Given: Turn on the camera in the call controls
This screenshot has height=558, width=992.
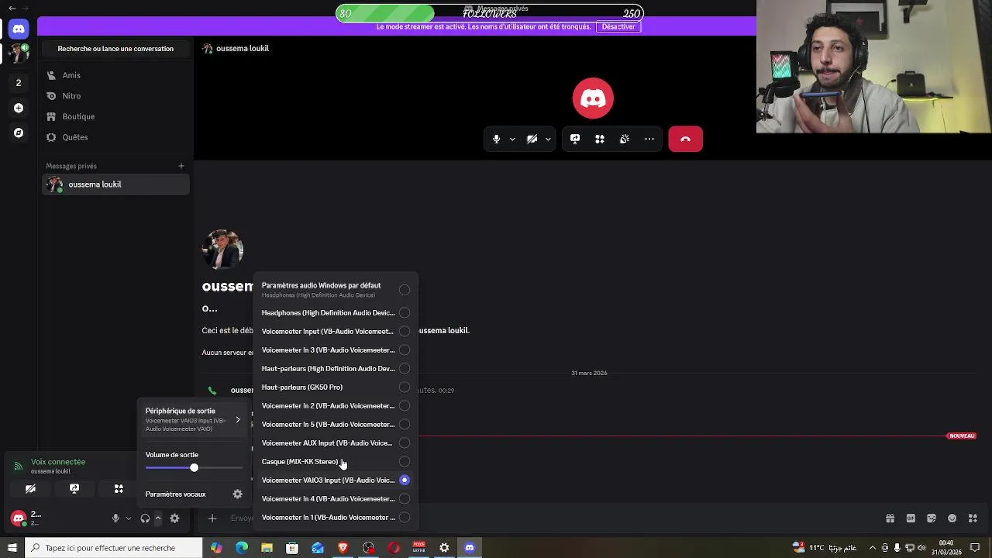Looking at the screenshot, I should pyautogui.click(x=532, y=139).
